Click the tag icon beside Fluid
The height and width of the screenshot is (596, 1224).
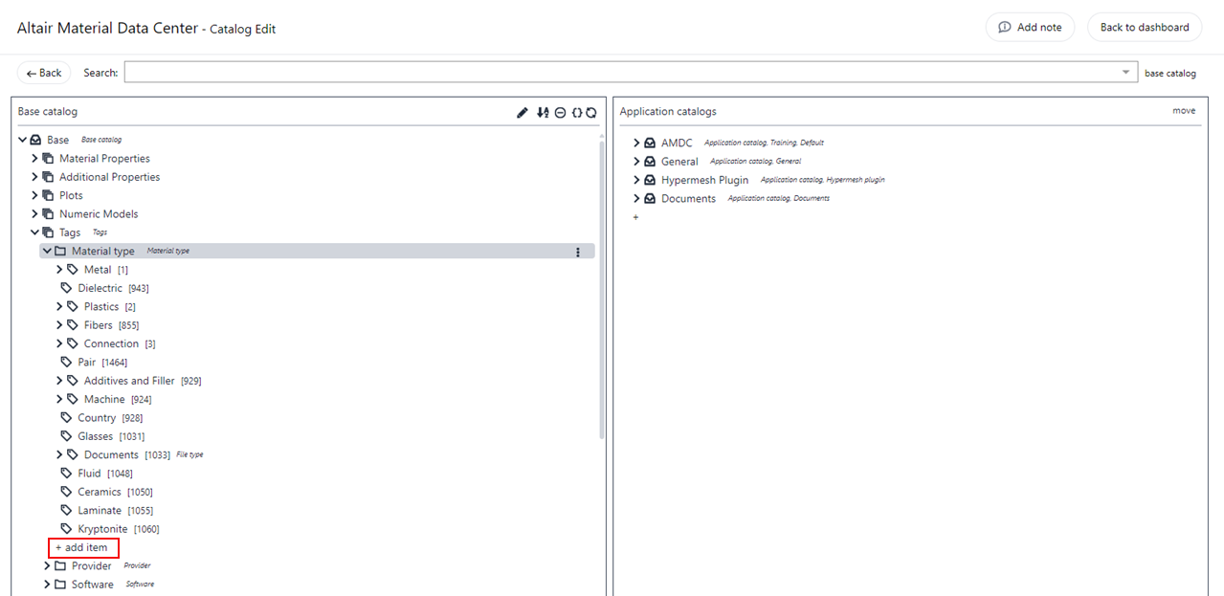point(66,474)
